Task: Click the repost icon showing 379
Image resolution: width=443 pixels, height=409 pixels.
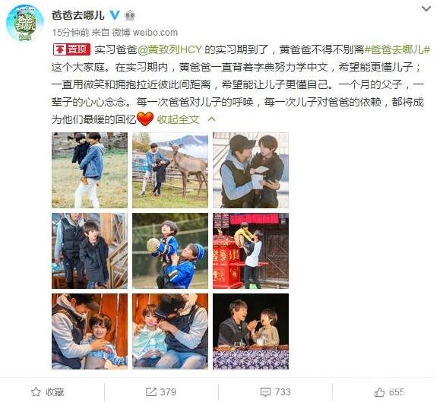Action: click(151, 392)
